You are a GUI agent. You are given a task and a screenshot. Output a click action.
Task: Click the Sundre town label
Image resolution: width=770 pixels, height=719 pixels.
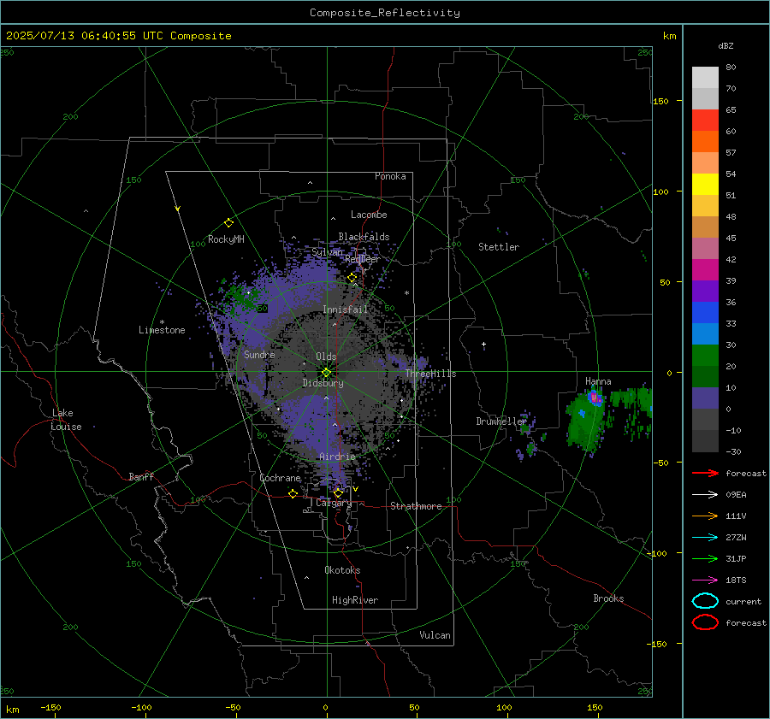[259, 354]
